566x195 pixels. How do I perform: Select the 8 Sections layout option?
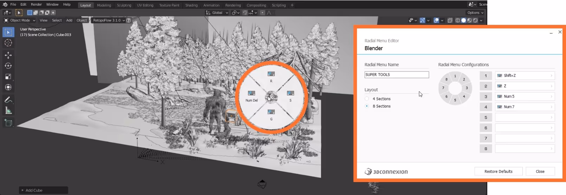367,106
